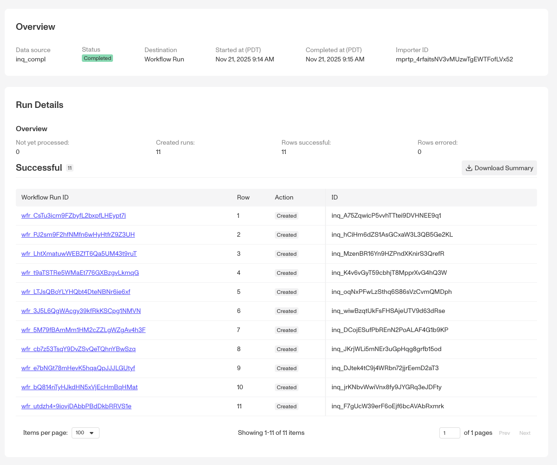Click the Created badge in row 6
Image resolution: width=557 pixels, height=465 pixels.
click(286, 311)
